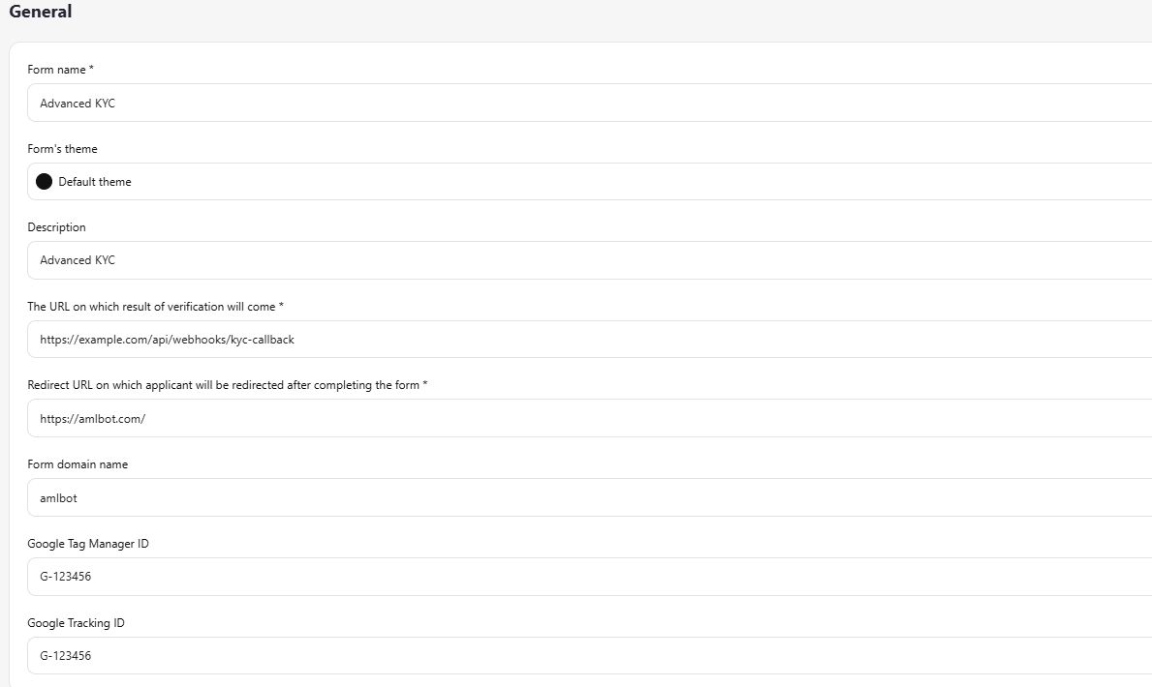Image resolution: width=1152 pixels, height=687 pixels.
Task: Click the black Default theme color circle
Action: pyautogui.click(x=44, y=182)
